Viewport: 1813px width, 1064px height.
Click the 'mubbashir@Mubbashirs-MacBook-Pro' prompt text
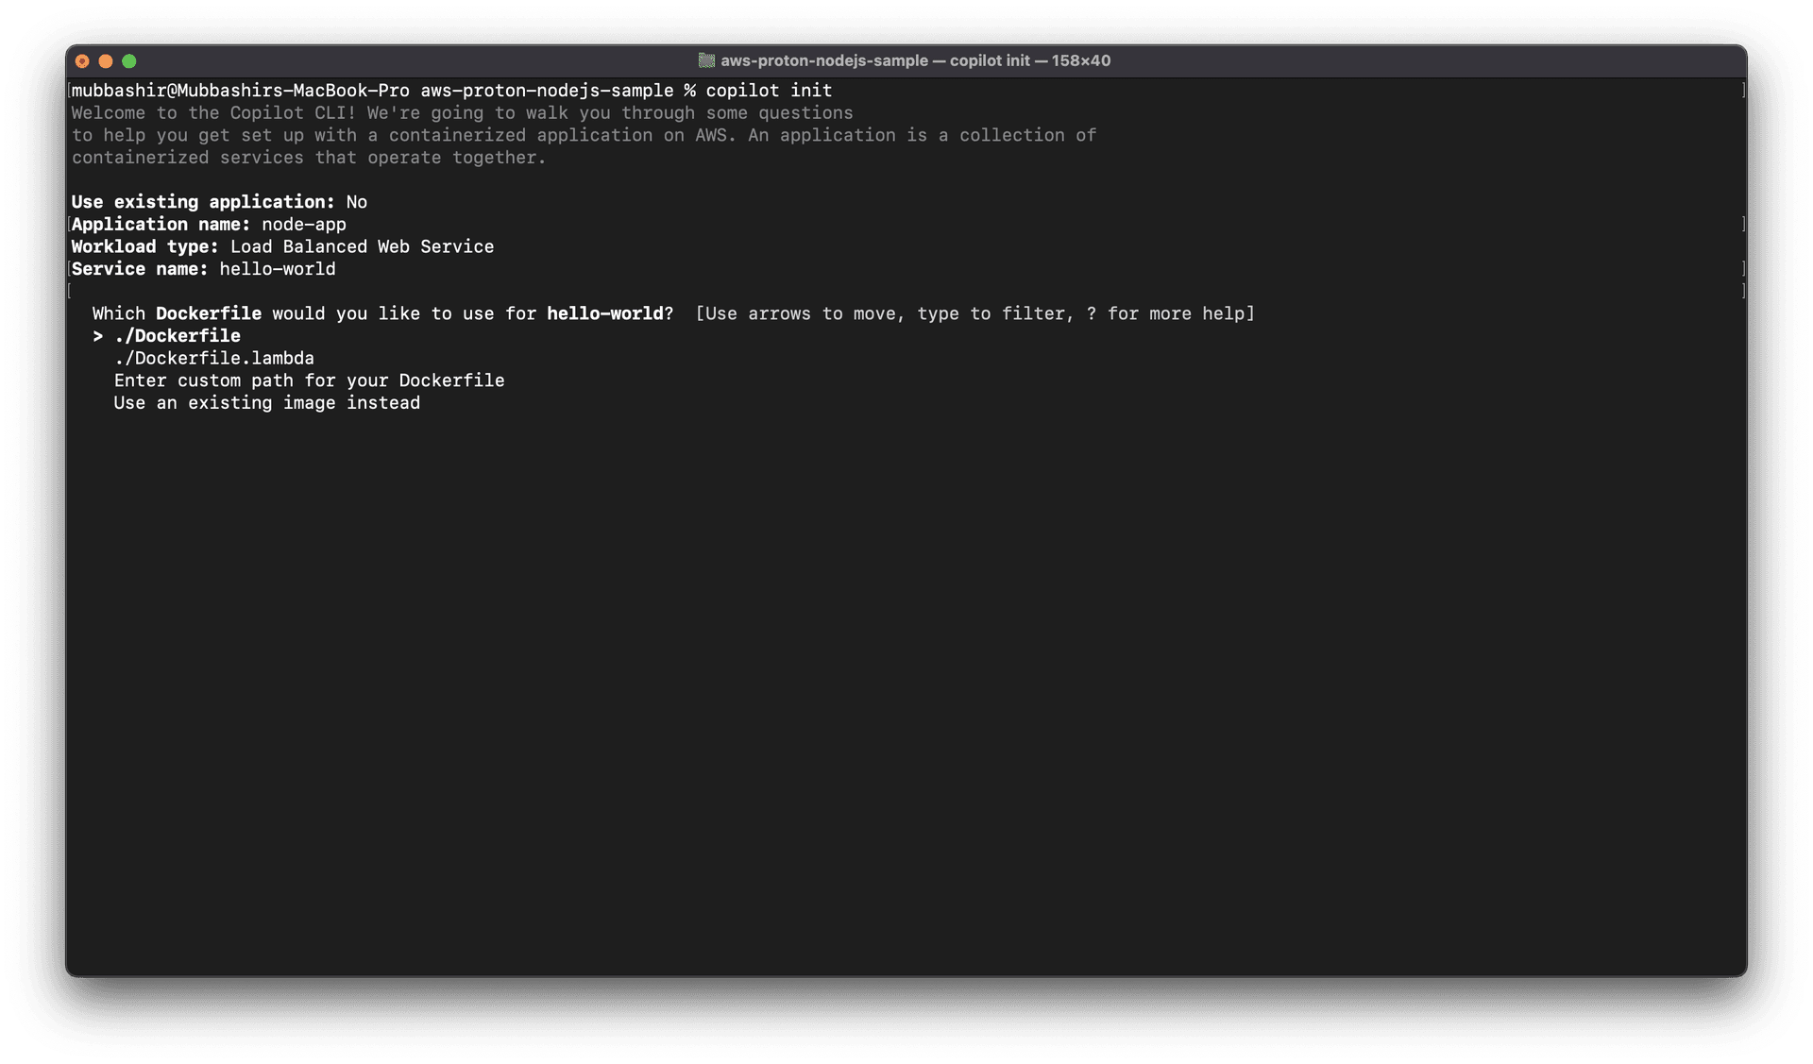click(241, 91)
